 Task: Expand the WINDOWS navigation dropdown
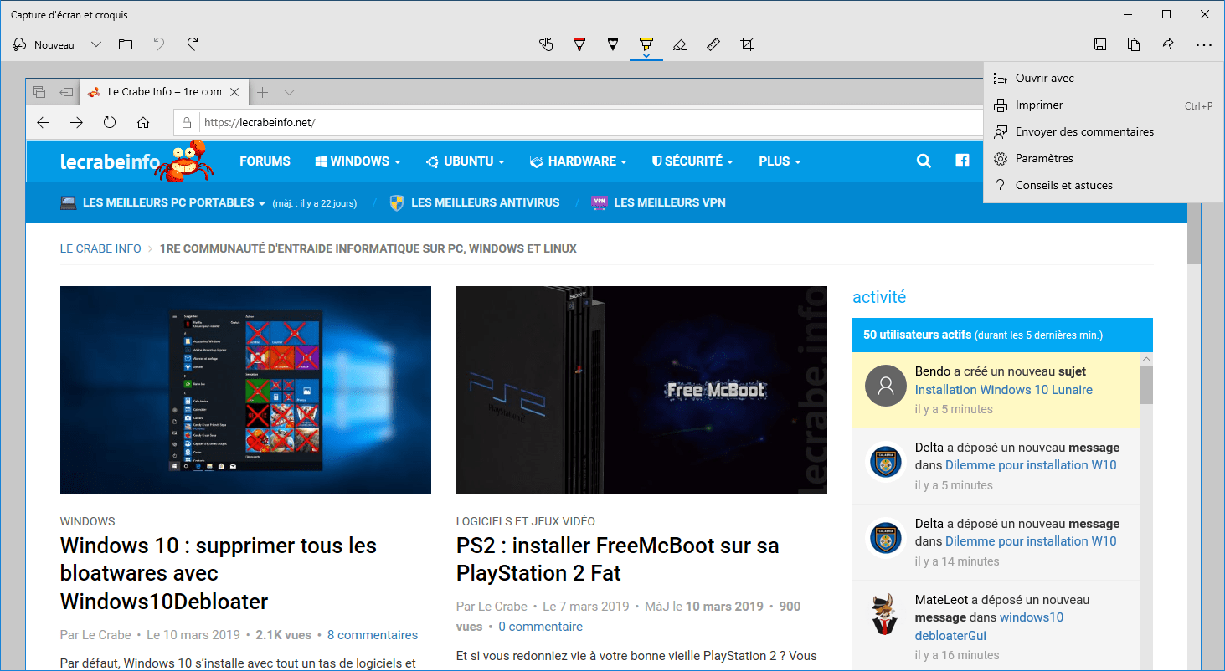[358, 161]
